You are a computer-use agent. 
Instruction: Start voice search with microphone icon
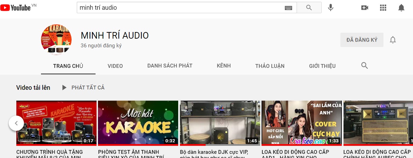pyautogui.click(x=331, y=8)
